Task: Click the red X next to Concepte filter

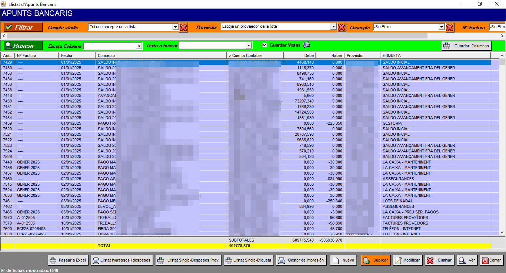Action: (450, 27)
